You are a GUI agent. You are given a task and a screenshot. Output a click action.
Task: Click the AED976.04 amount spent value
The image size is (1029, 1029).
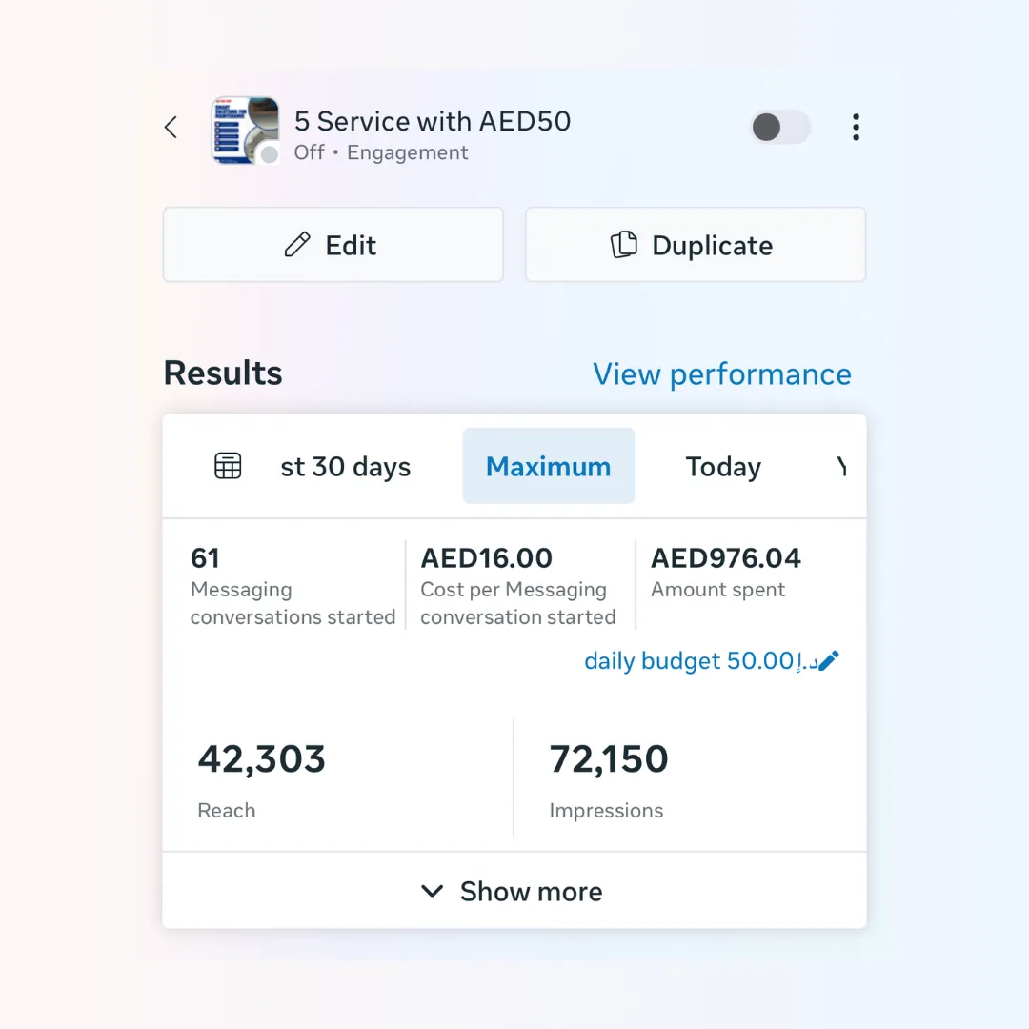tap(725, 557)
